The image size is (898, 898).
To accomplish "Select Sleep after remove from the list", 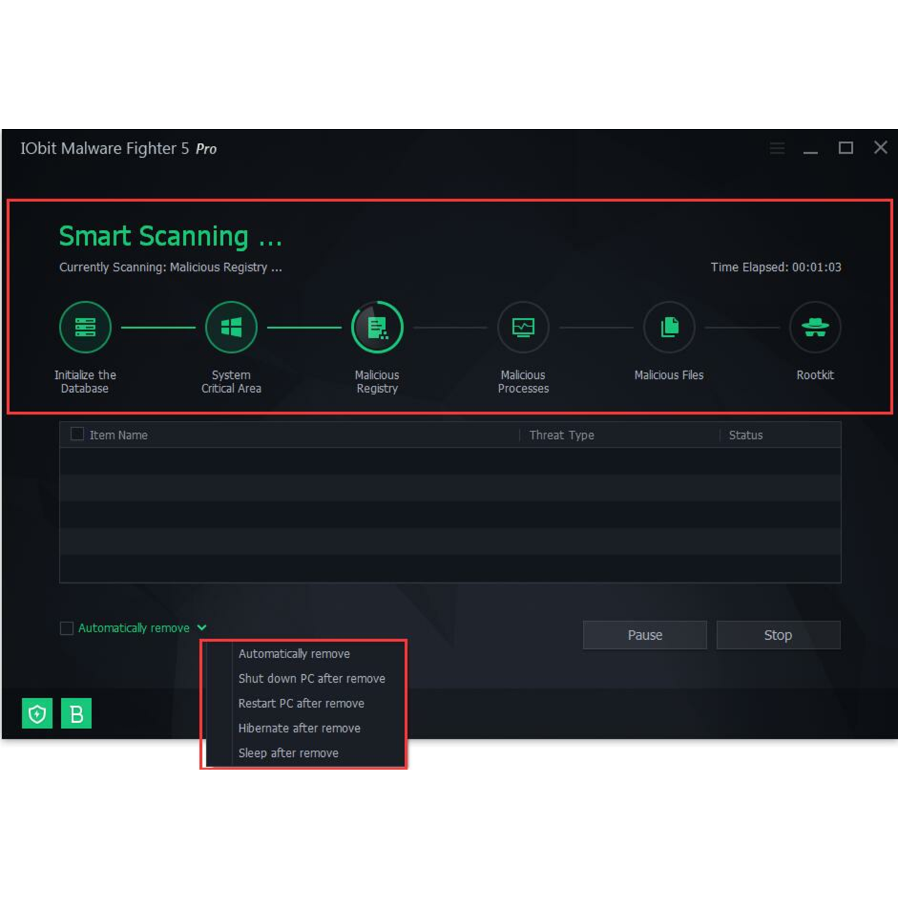I will [288, 753].
